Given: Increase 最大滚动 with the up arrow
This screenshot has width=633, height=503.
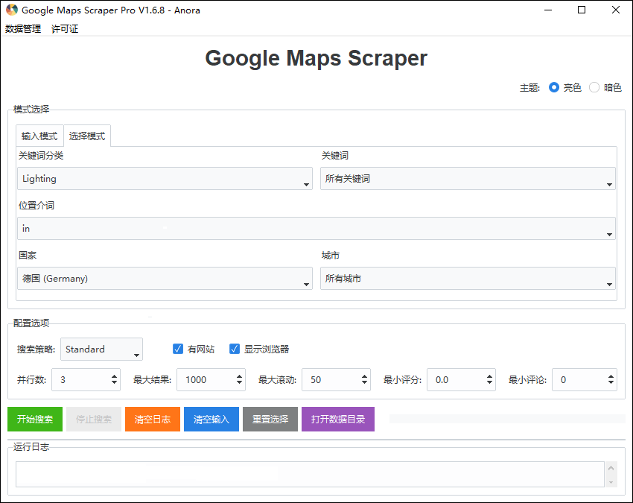Looking at the screenshot, I should (365, 376).
